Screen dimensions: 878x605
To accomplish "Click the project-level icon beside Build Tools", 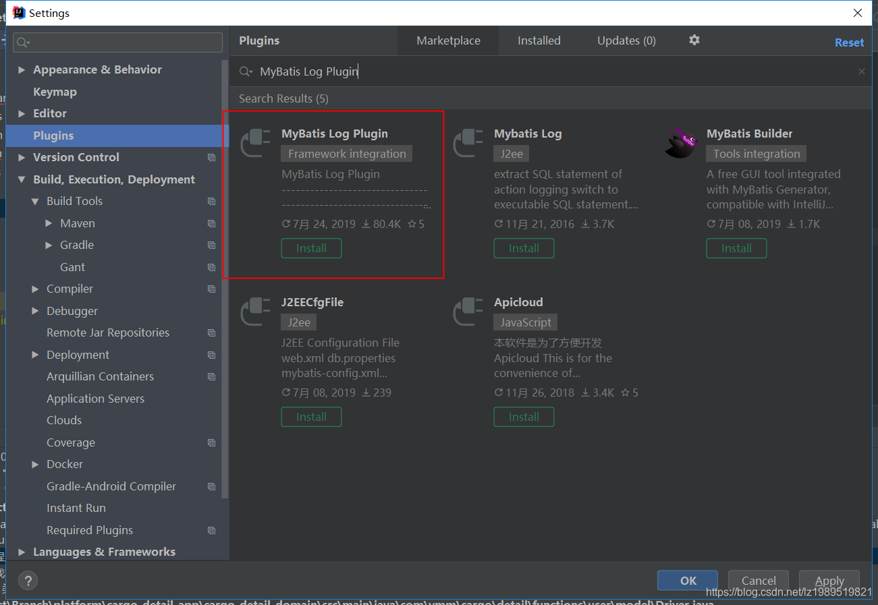I will click(211, 202).
